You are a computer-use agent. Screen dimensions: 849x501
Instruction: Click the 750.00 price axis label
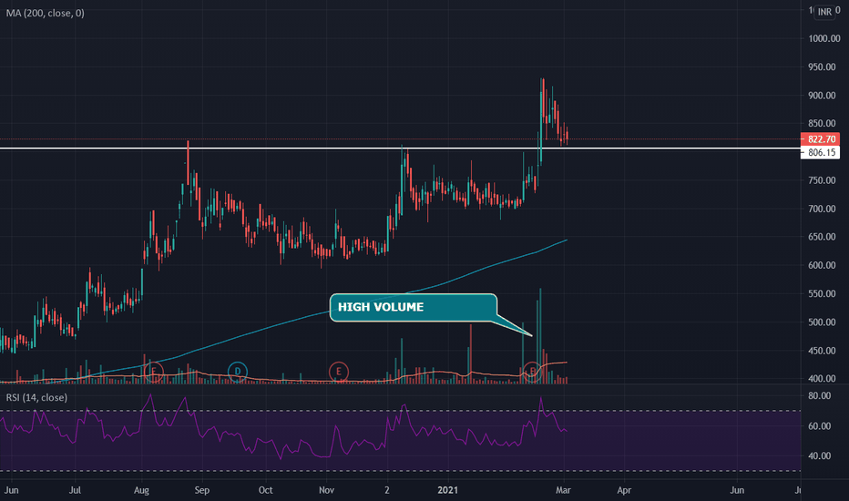pyautogui.click(x=822, y=180)
